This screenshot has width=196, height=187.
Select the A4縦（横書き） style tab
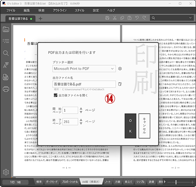(x=91, y=182)
